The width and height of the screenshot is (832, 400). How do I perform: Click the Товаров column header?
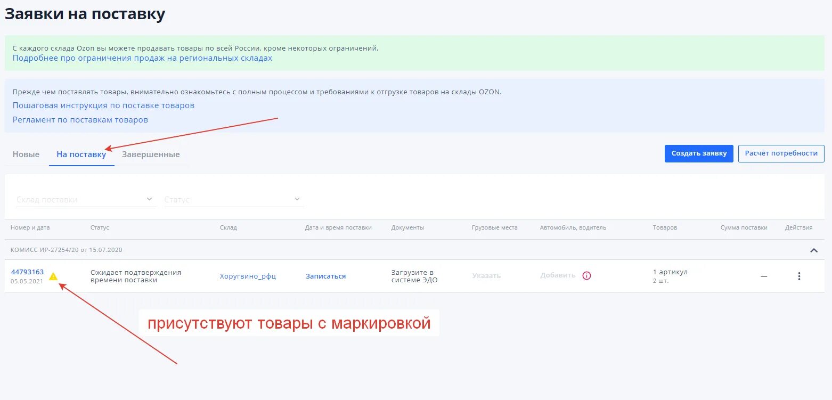pos(665,227)
